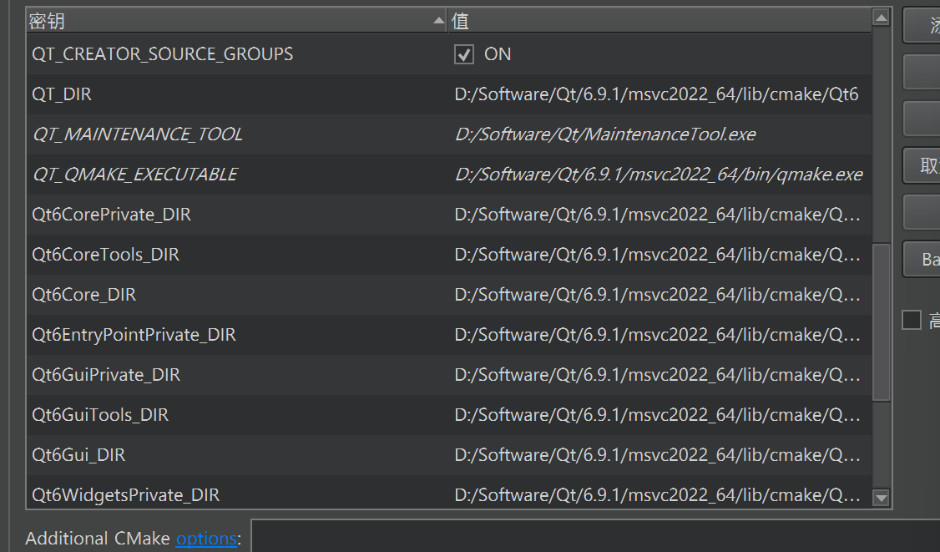Click the QT_DIR value ending in cmake/Qt6
940x552 pixels.
coord(656,94)
